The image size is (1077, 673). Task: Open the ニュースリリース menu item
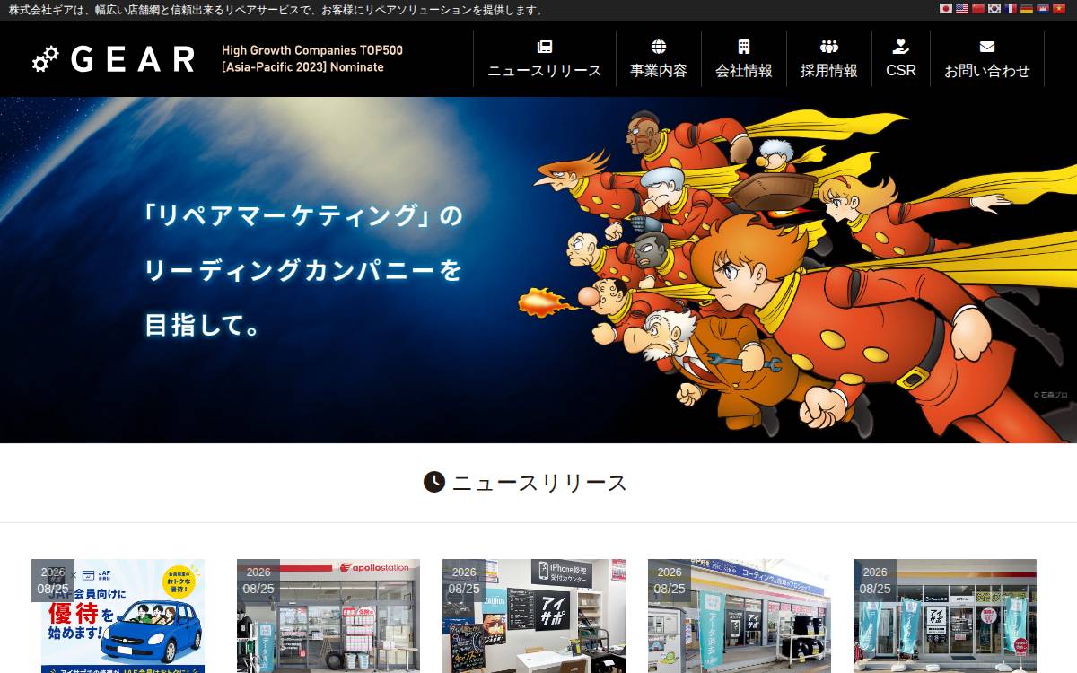tap(545, 59)
